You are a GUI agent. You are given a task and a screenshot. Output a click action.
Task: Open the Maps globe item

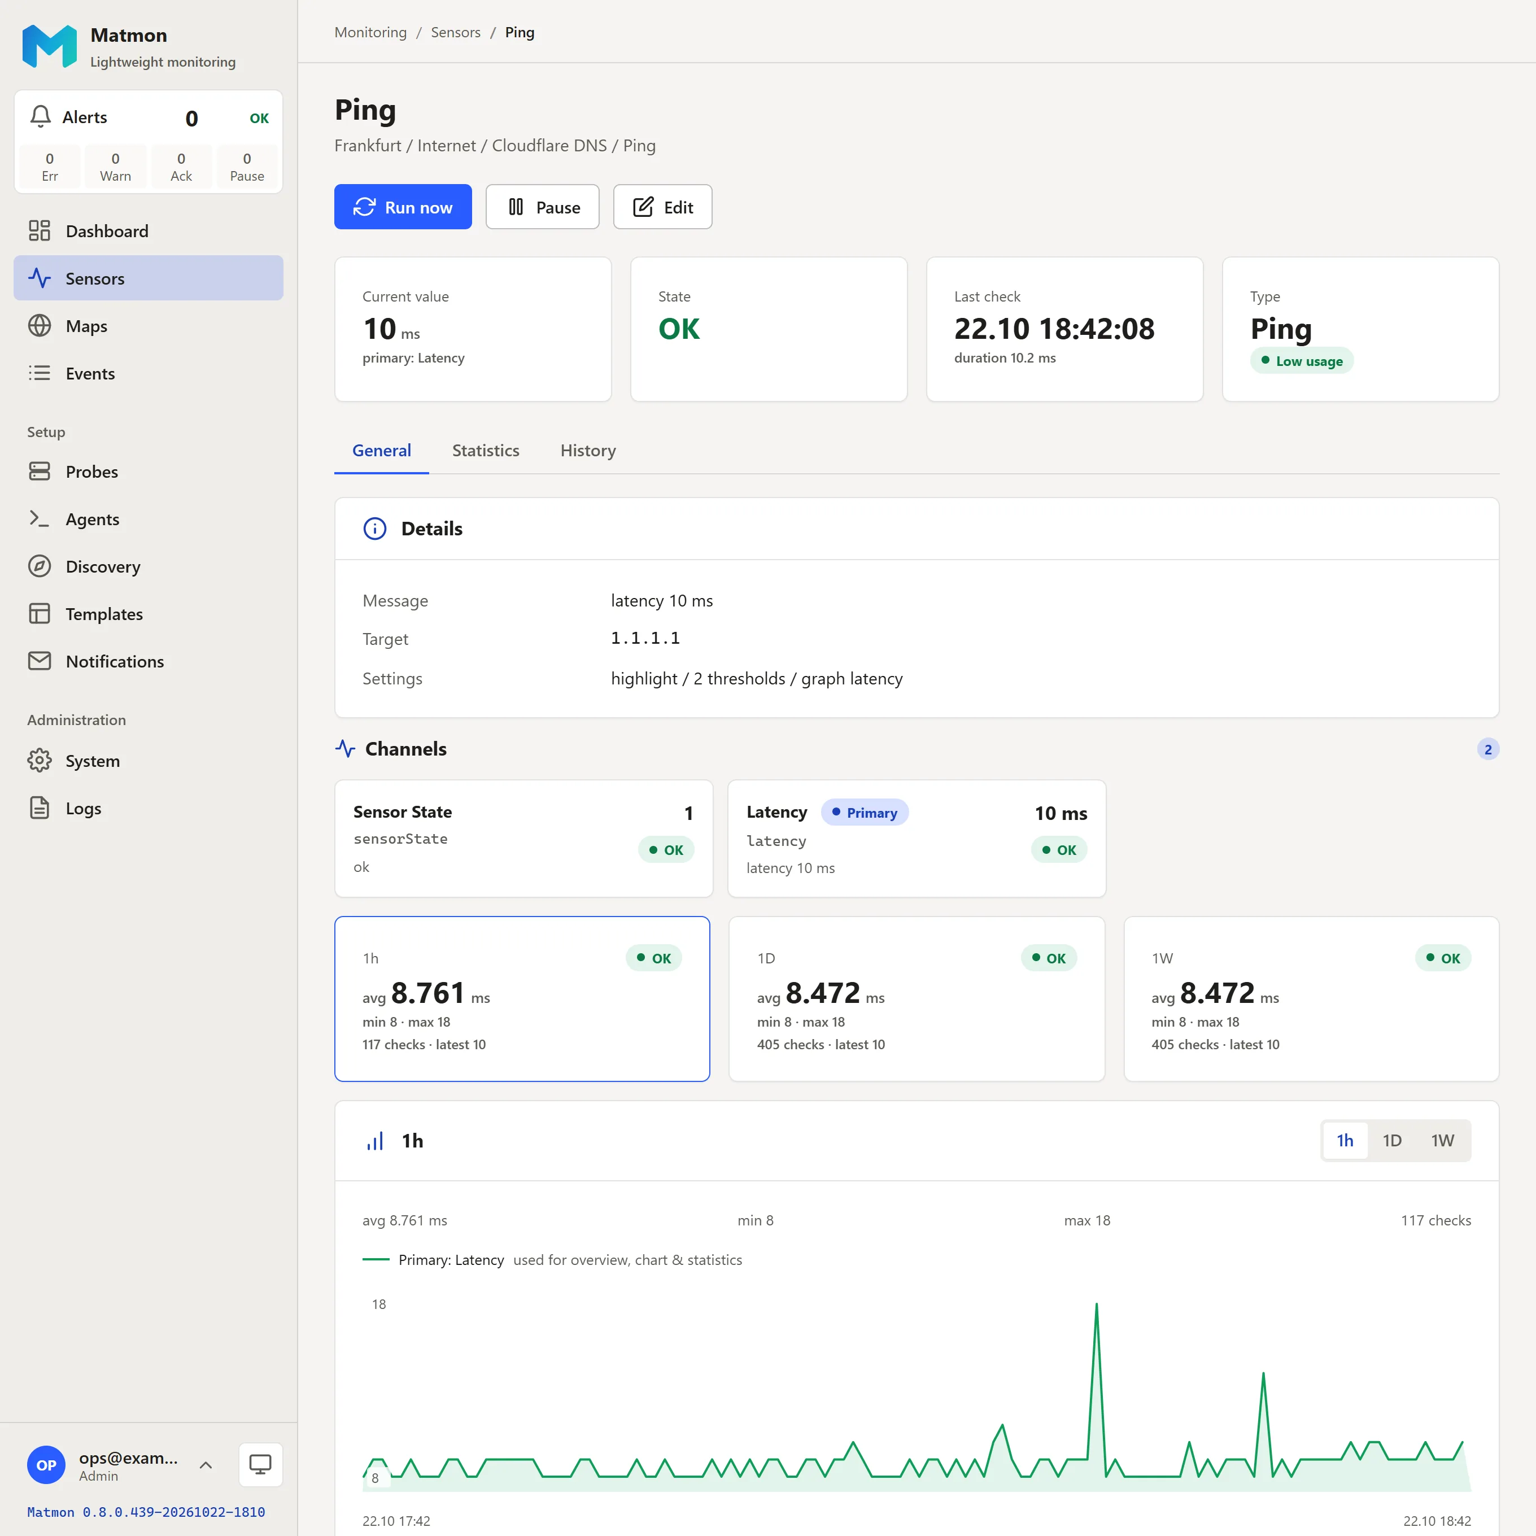pyautogui.click(x=148, y=326)
